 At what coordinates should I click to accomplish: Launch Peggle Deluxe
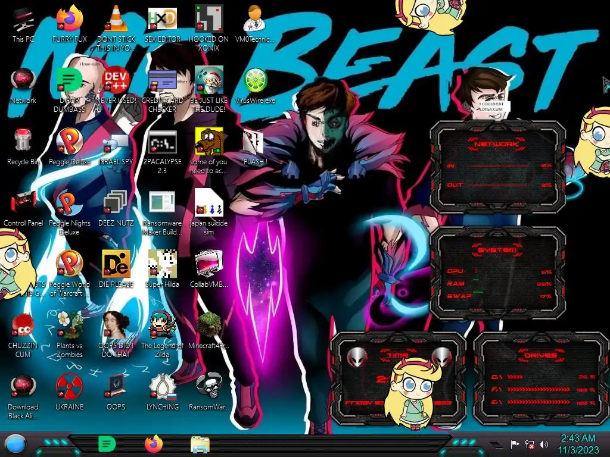pos(69,147)
